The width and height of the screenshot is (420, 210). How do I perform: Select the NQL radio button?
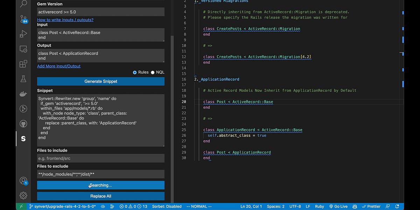tap(153, 72)
